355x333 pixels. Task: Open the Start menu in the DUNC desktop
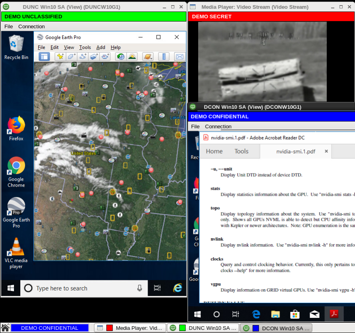tap(11, 288)
